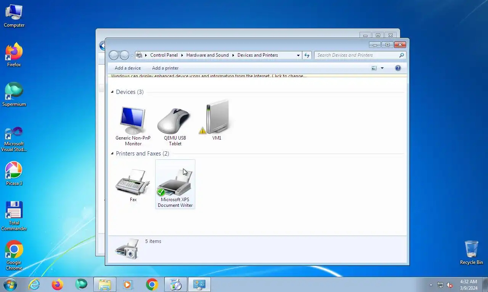Open the Computer desktop icon
488x292 pixels.
coord(14,16)
